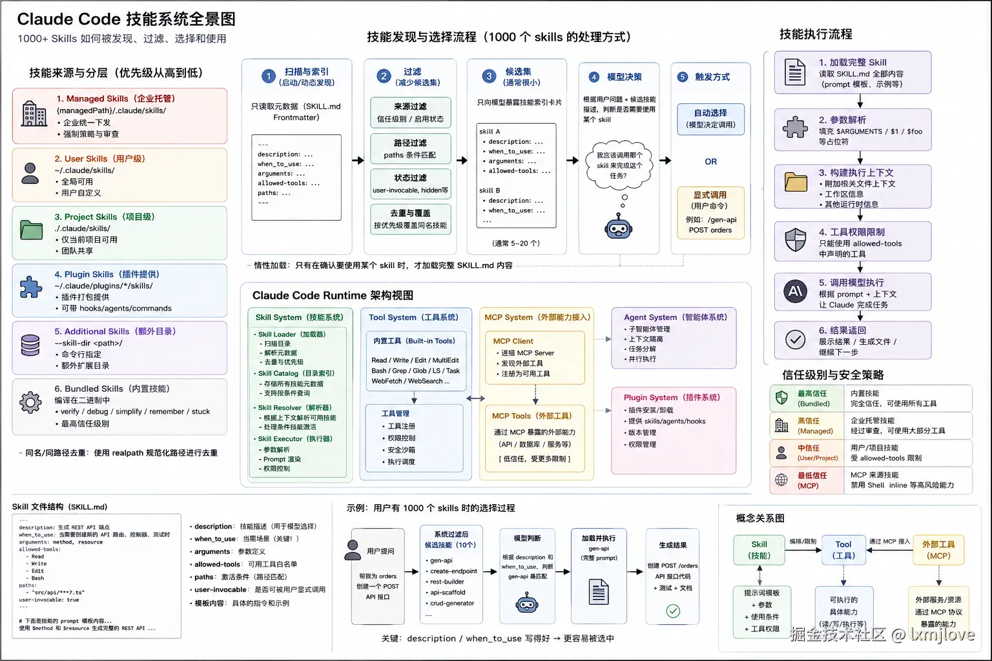Click the text 'Skill Executor (执行器)'

295,439
